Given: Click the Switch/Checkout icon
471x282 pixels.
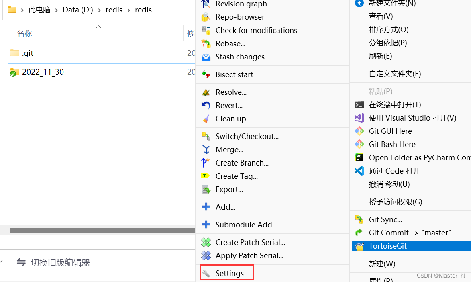Looking at the screenshot, I should 206,136.
